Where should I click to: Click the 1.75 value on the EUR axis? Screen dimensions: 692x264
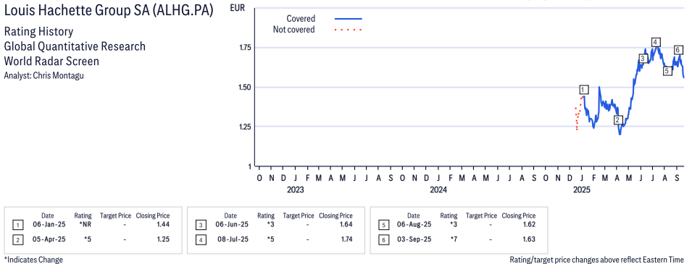[x=244, y=48]
